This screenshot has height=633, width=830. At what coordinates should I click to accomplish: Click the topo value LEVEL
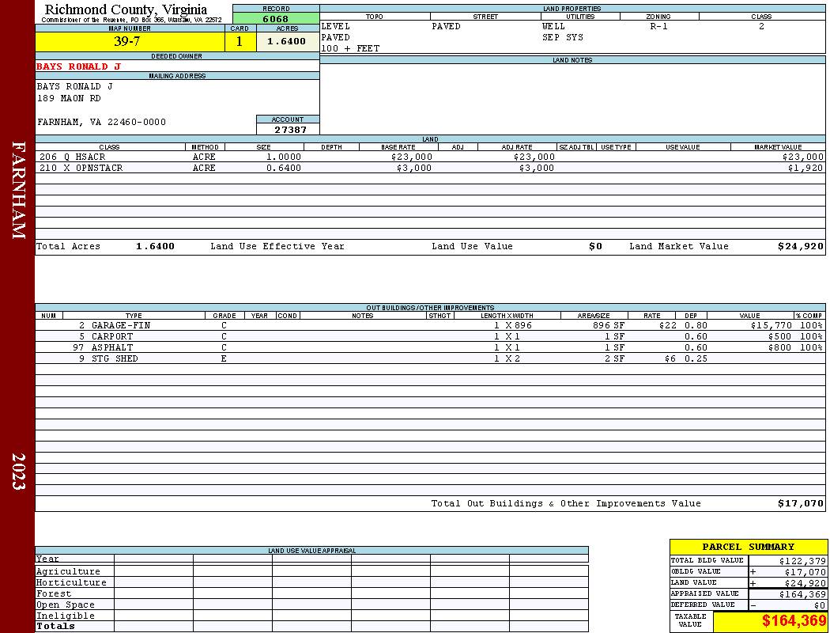coord(336,26)
